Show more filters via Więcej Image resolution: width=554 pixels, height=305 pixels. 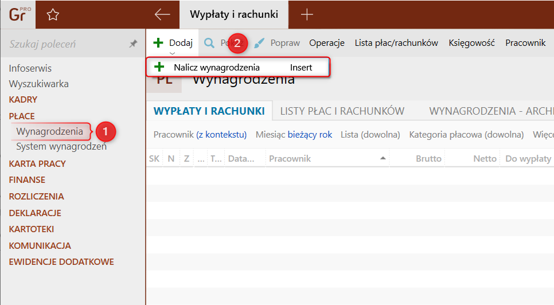pos(544,135)
